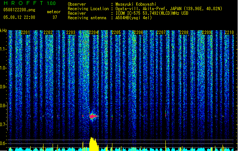Click the ICOM IC-575 receiver details

pos(152,13)
